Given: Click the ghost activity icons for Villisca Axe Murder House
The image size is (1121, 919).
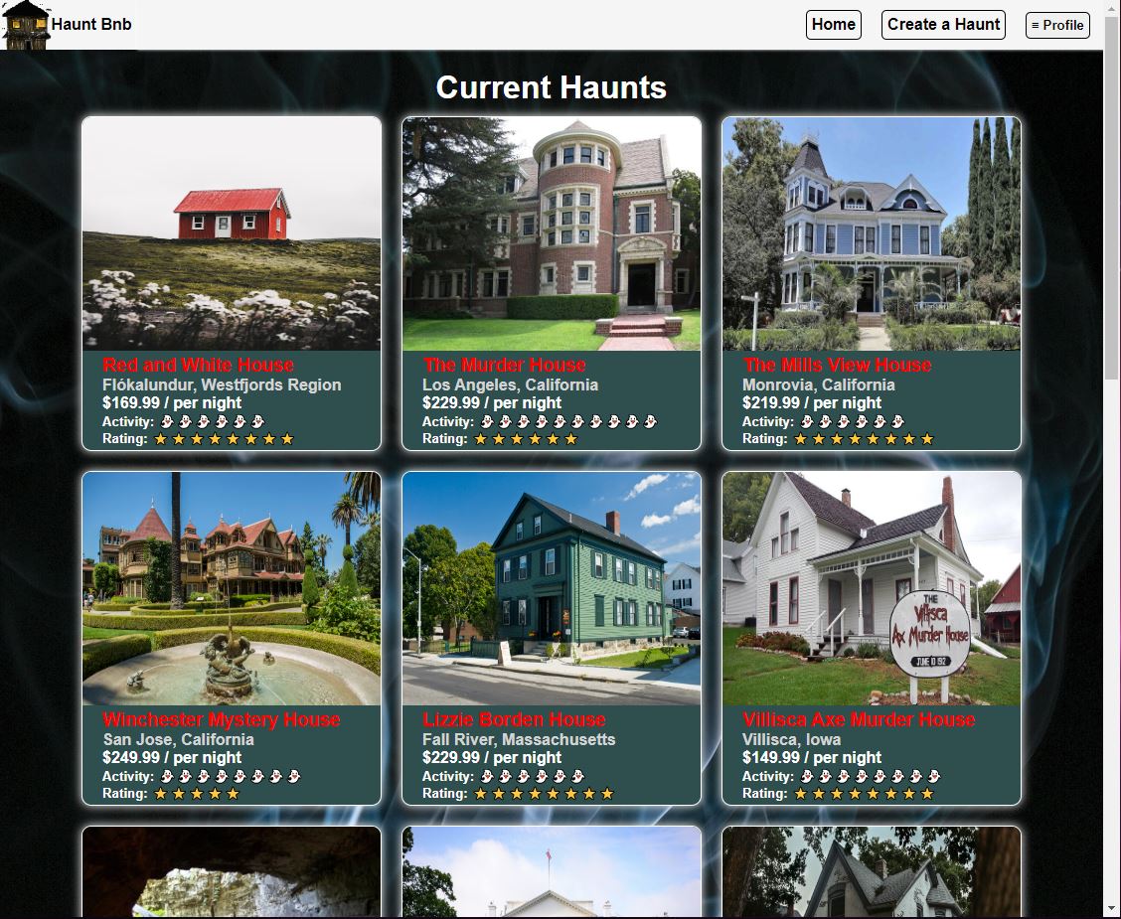Looking at the screenshot, I should pyautogui.click(x=870, y=776).
